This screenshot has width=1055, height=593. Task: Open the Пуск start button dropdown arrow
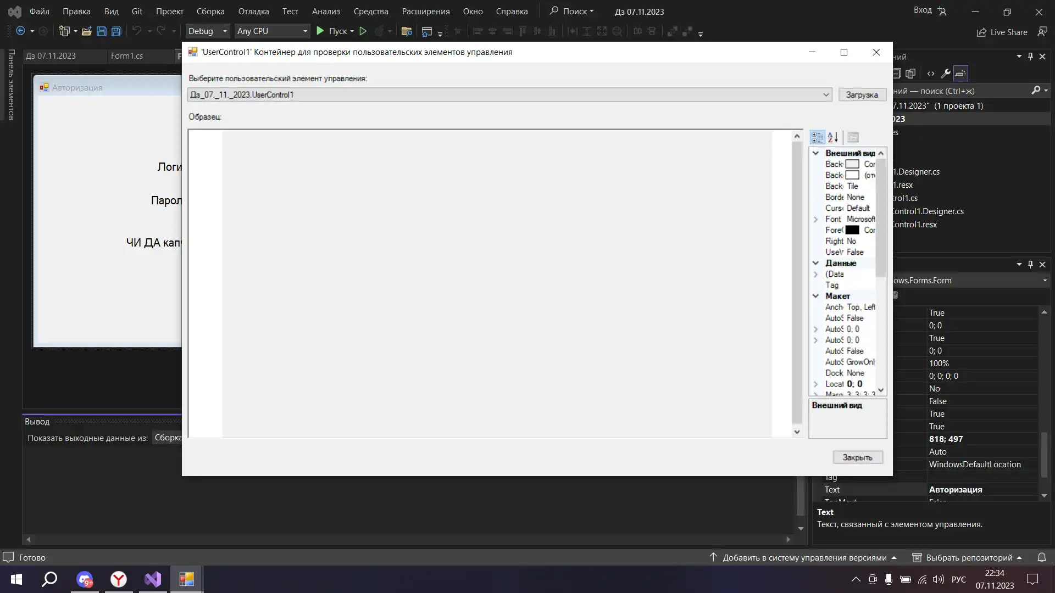pyautogui.click(x=352, y=31)
